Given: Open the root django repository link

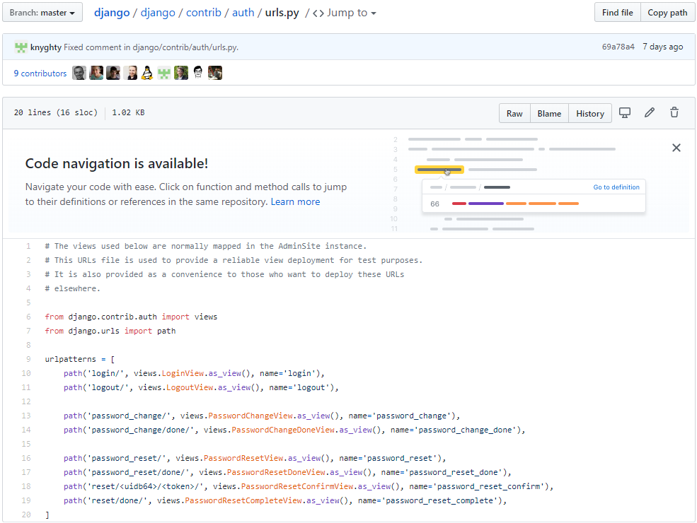Looking at the screenshot, I should [x=112, y=13].
